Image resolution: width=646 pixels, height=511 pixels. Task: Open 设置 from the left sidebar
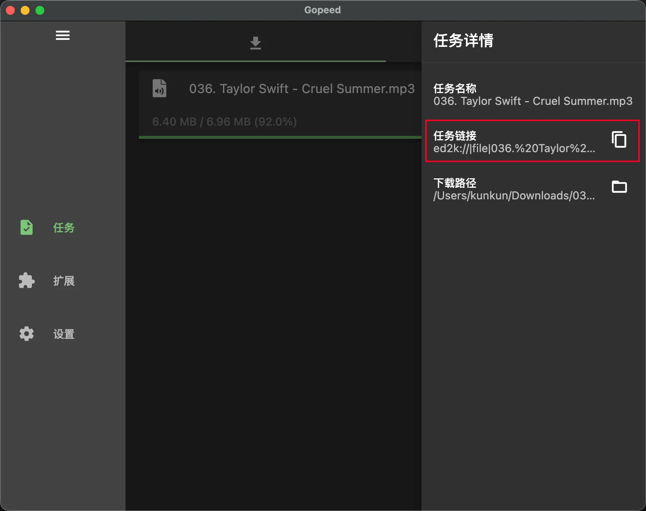click(x=63, y=334)
